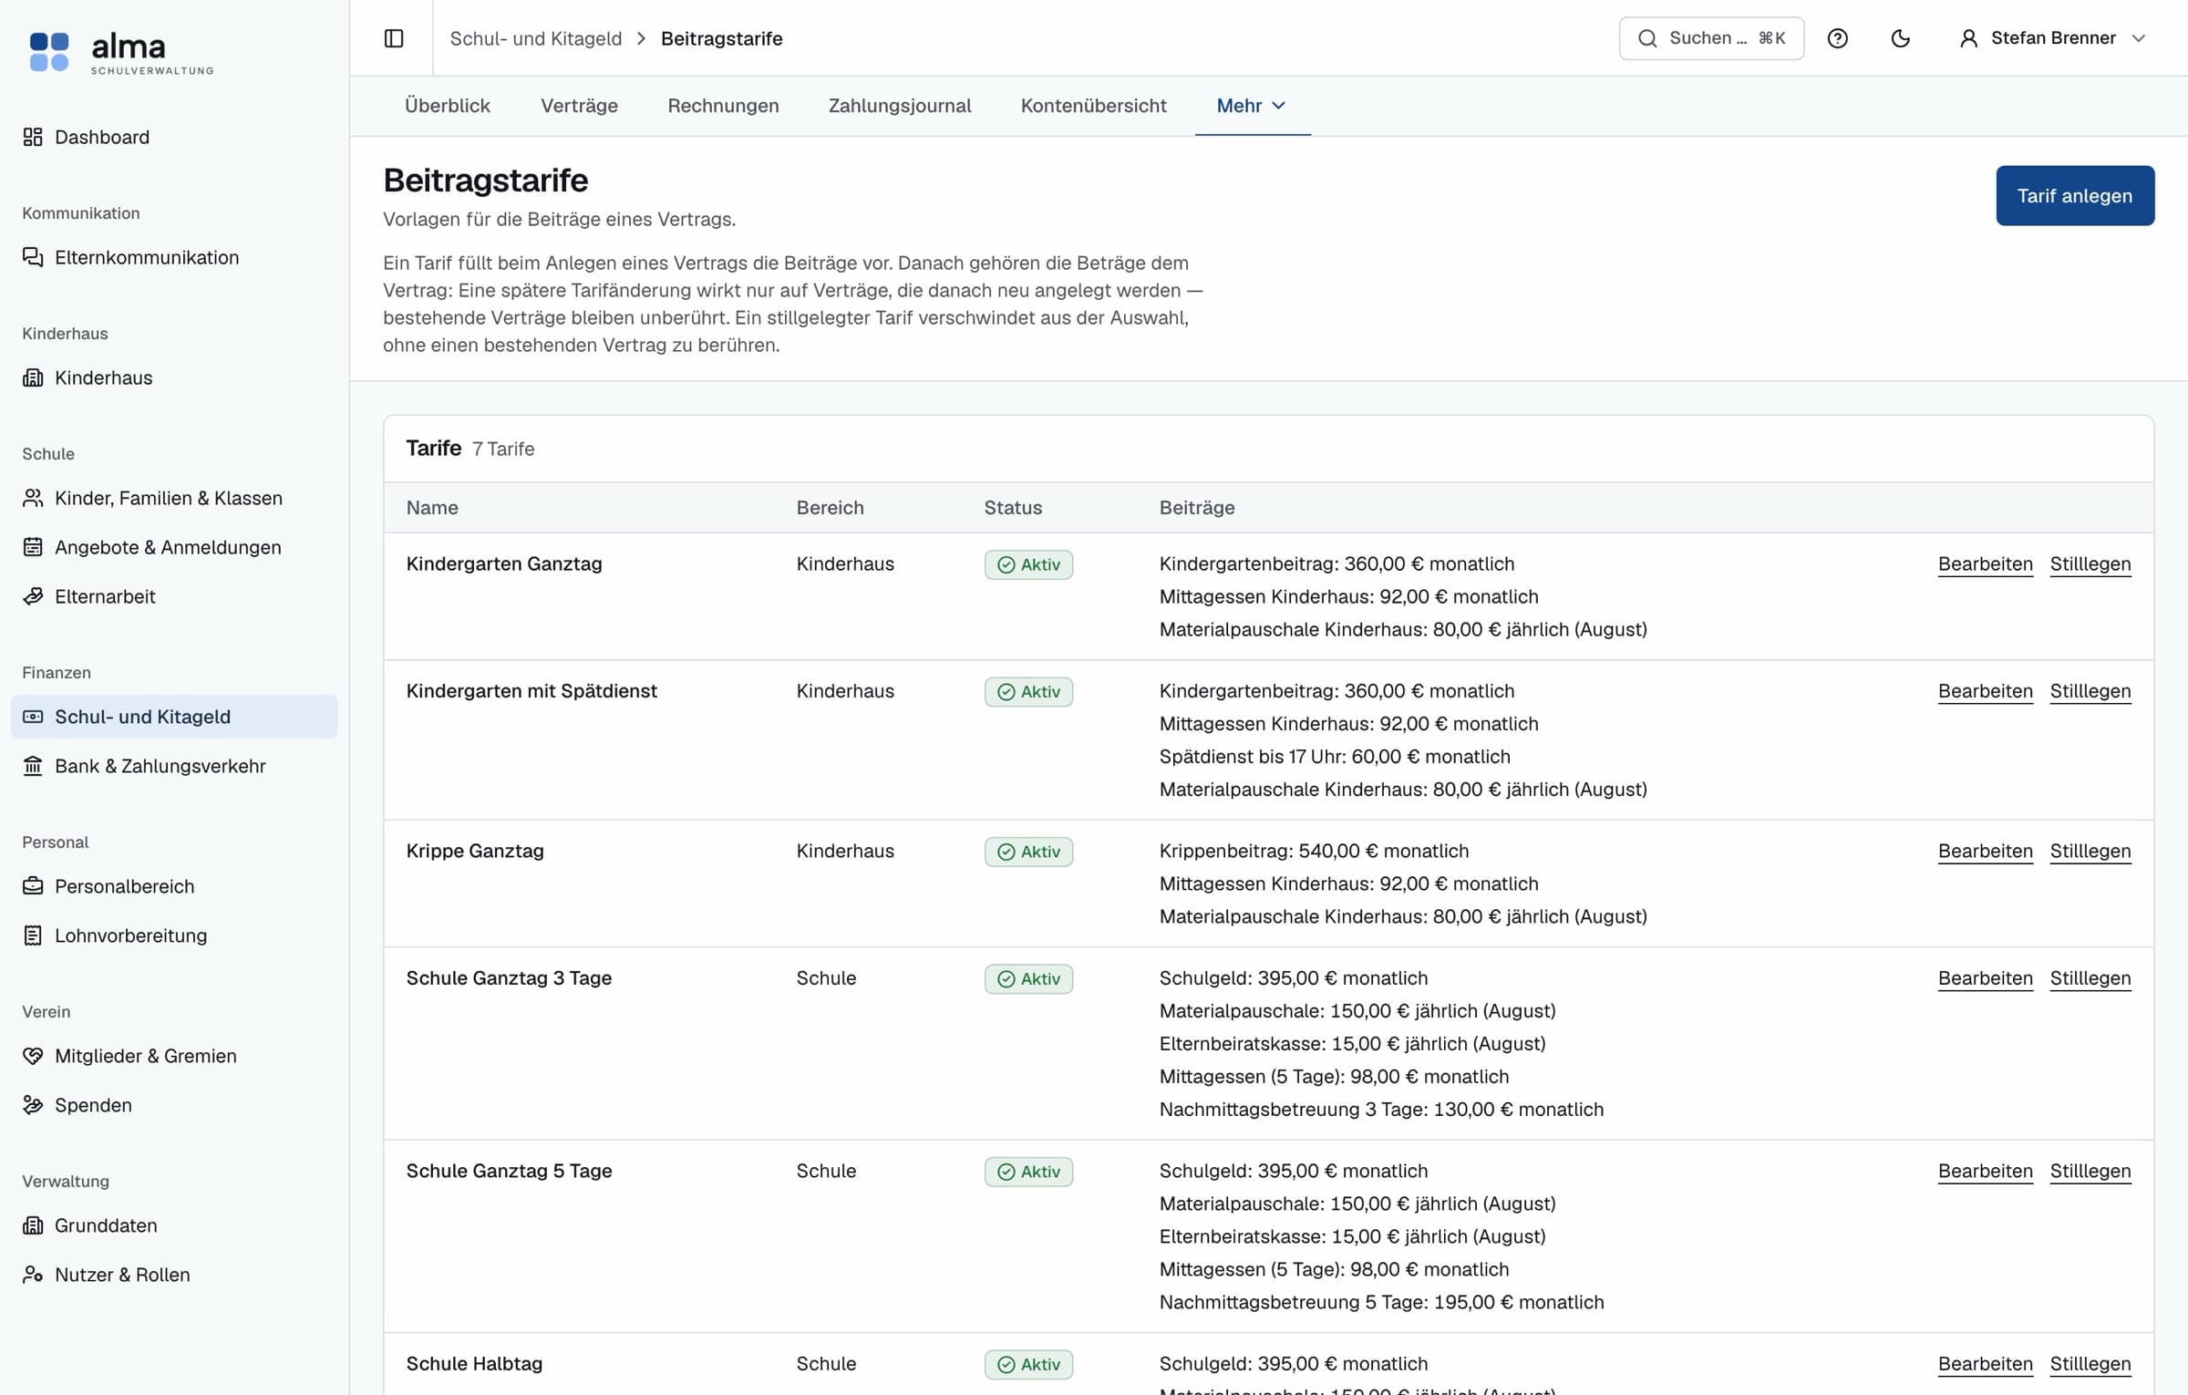This screenshot has height=1395, width=2188.
Task: Switch to the Verträge tab
Action: tap(579, 106)
